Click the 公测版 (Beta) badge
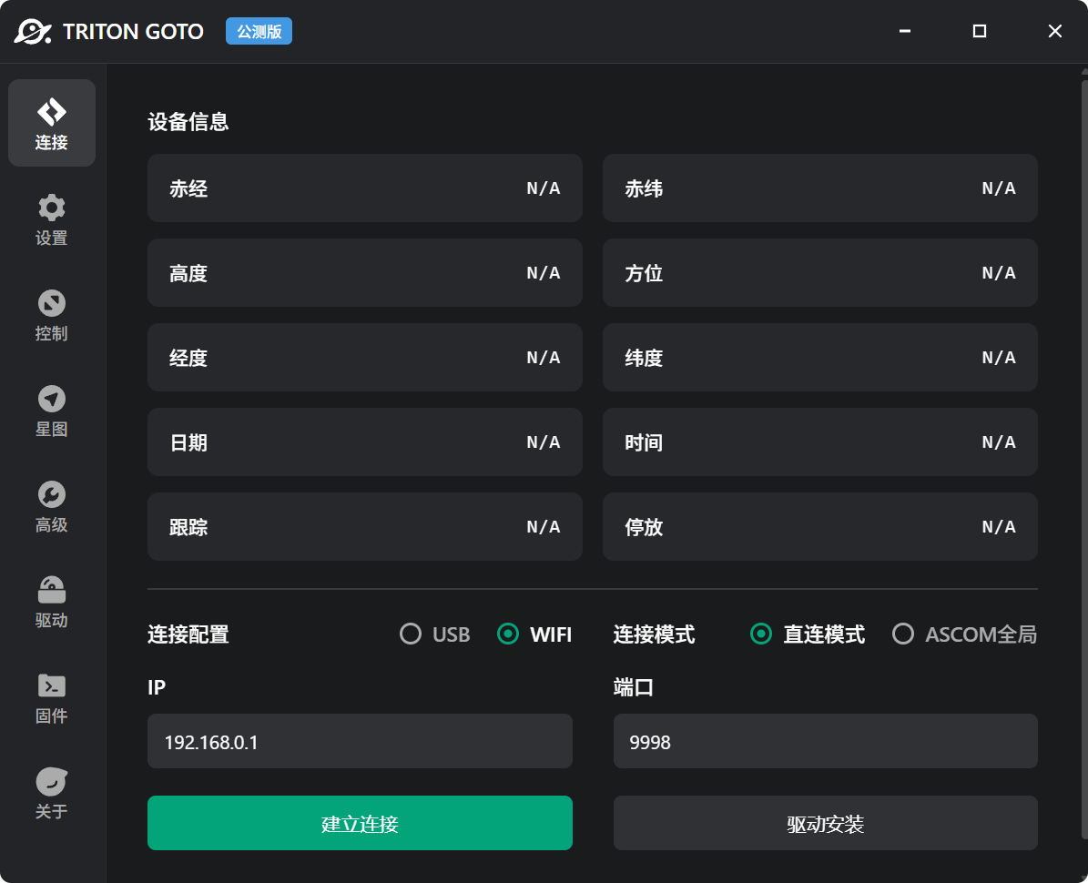The image size is (1088, 883). tap(259, 31)
